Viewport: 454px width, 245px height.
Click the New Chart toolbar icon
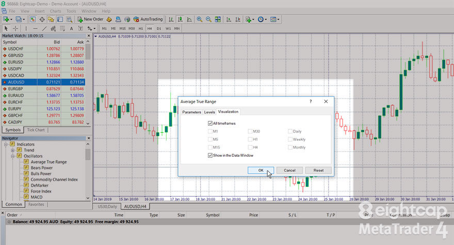[x=6, y=20]
